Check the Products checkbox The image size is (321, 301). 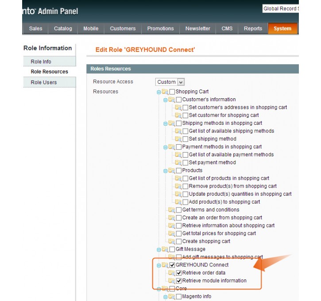click(x=179, y=170)
